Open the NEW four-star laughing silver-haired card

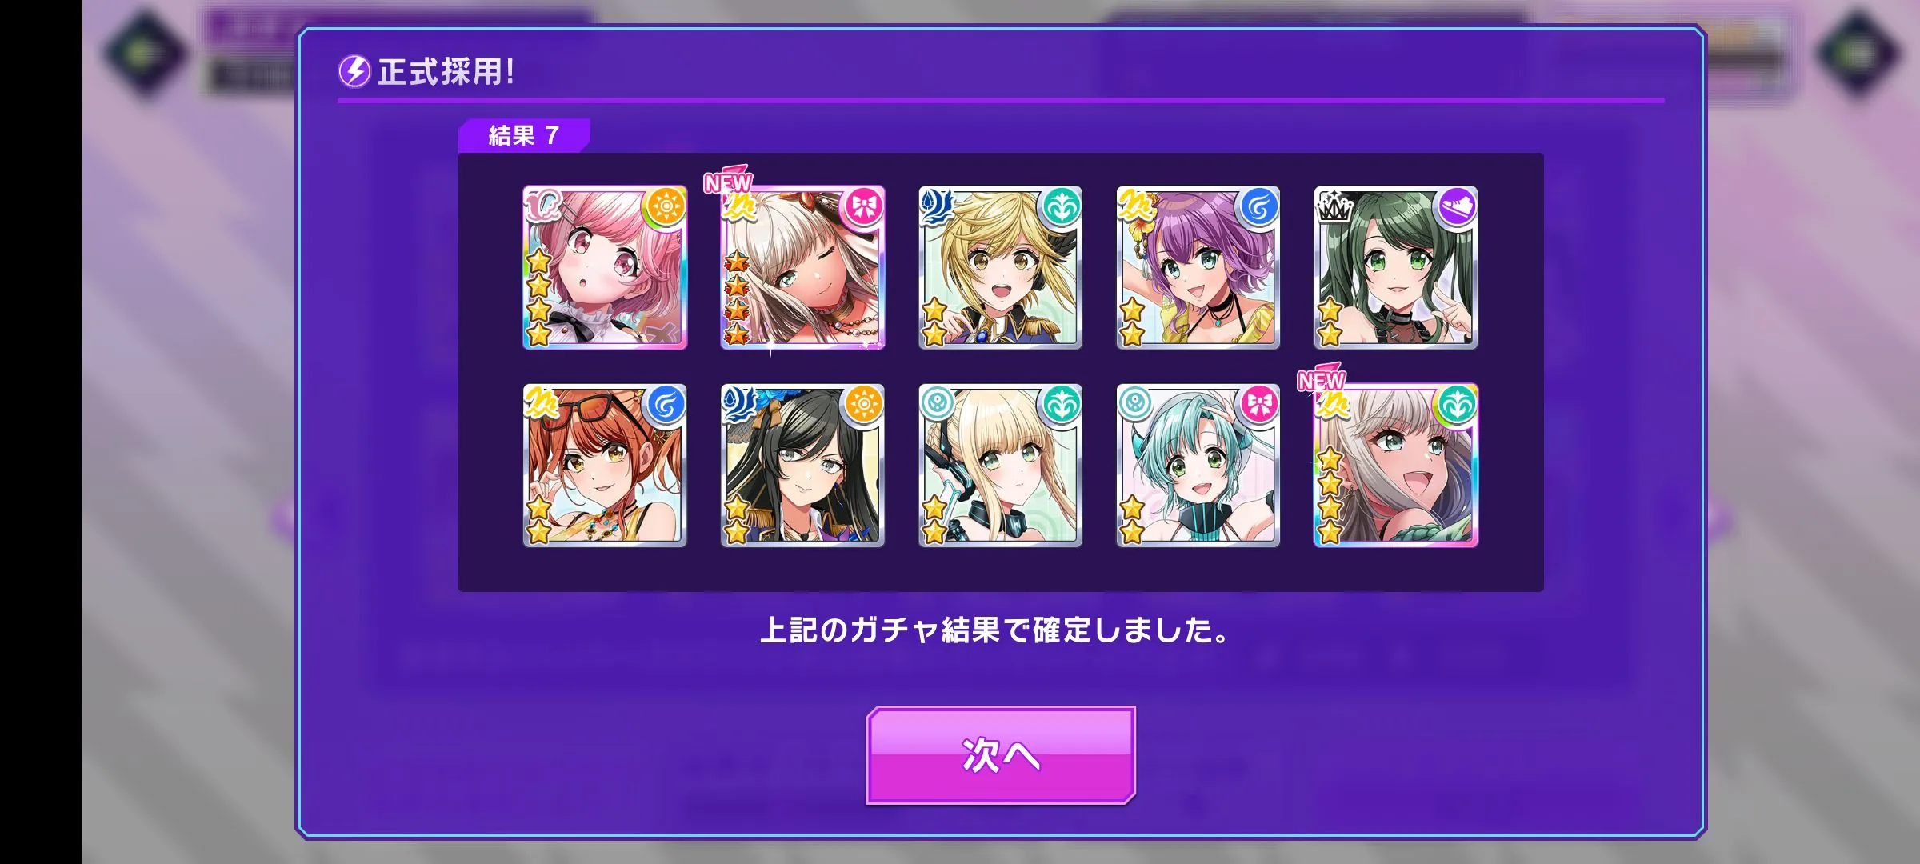coord(1395,466)
